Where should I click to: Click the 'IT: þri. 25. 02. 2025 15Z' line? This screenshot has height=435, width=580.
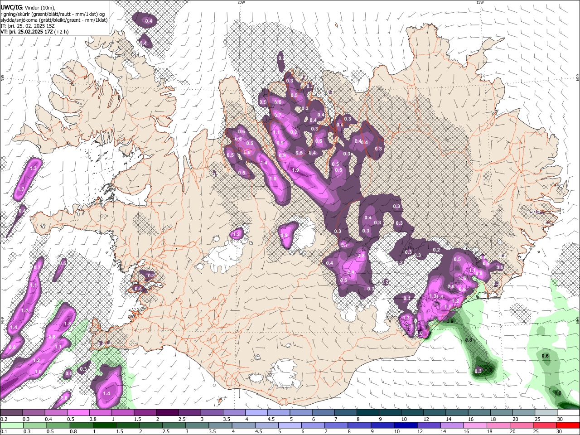28,26
